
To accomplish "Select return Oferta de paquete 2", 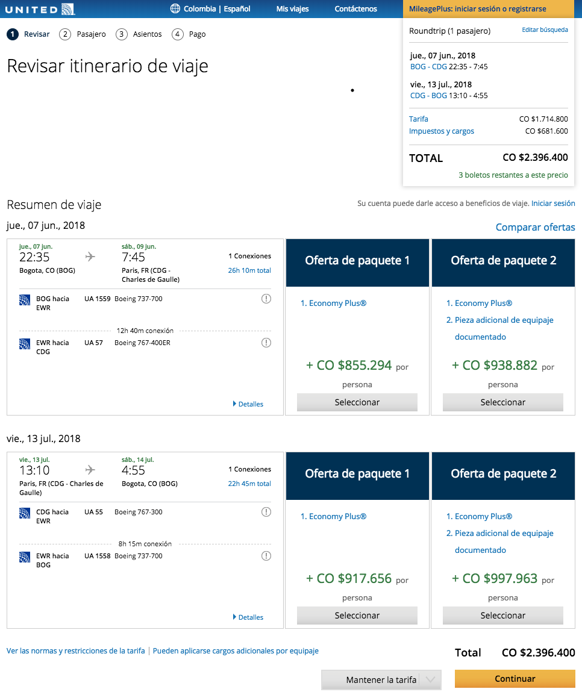I will click(503, 616).
